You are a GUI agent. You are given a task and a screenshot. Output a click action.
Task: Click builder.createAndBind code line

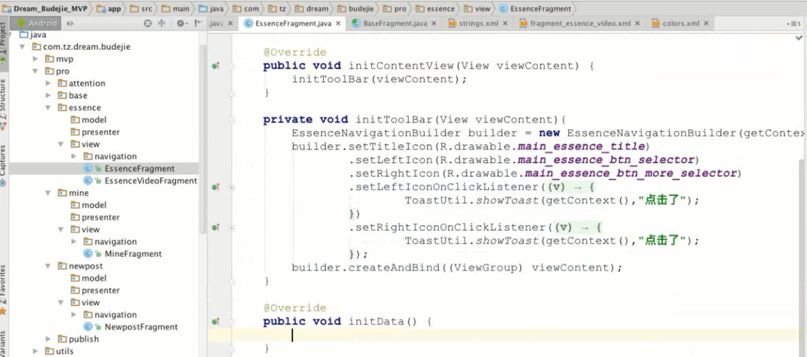[x=456, y=268]
